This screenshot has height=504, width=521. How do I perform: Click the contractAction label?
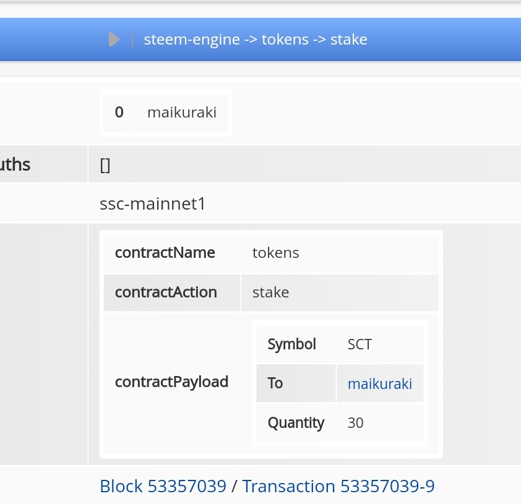[166, 292]
